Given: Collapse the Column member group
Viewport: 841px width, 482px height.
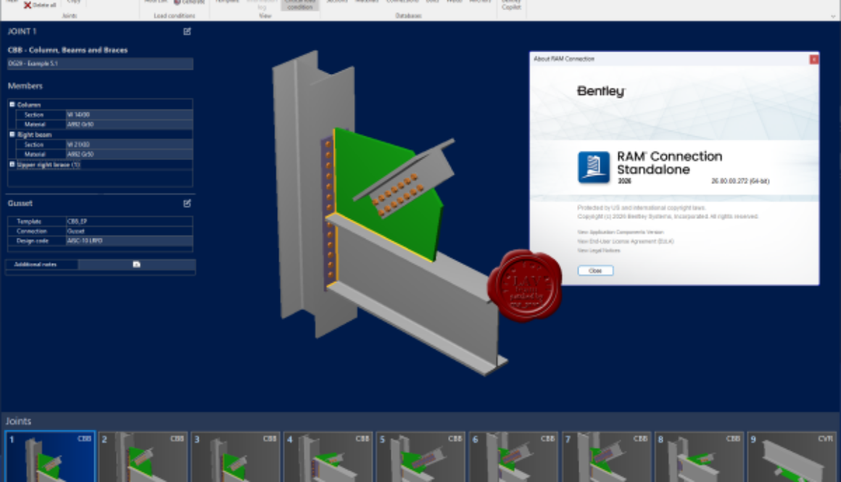Looking at the screenshot, I should pos(12,104).
